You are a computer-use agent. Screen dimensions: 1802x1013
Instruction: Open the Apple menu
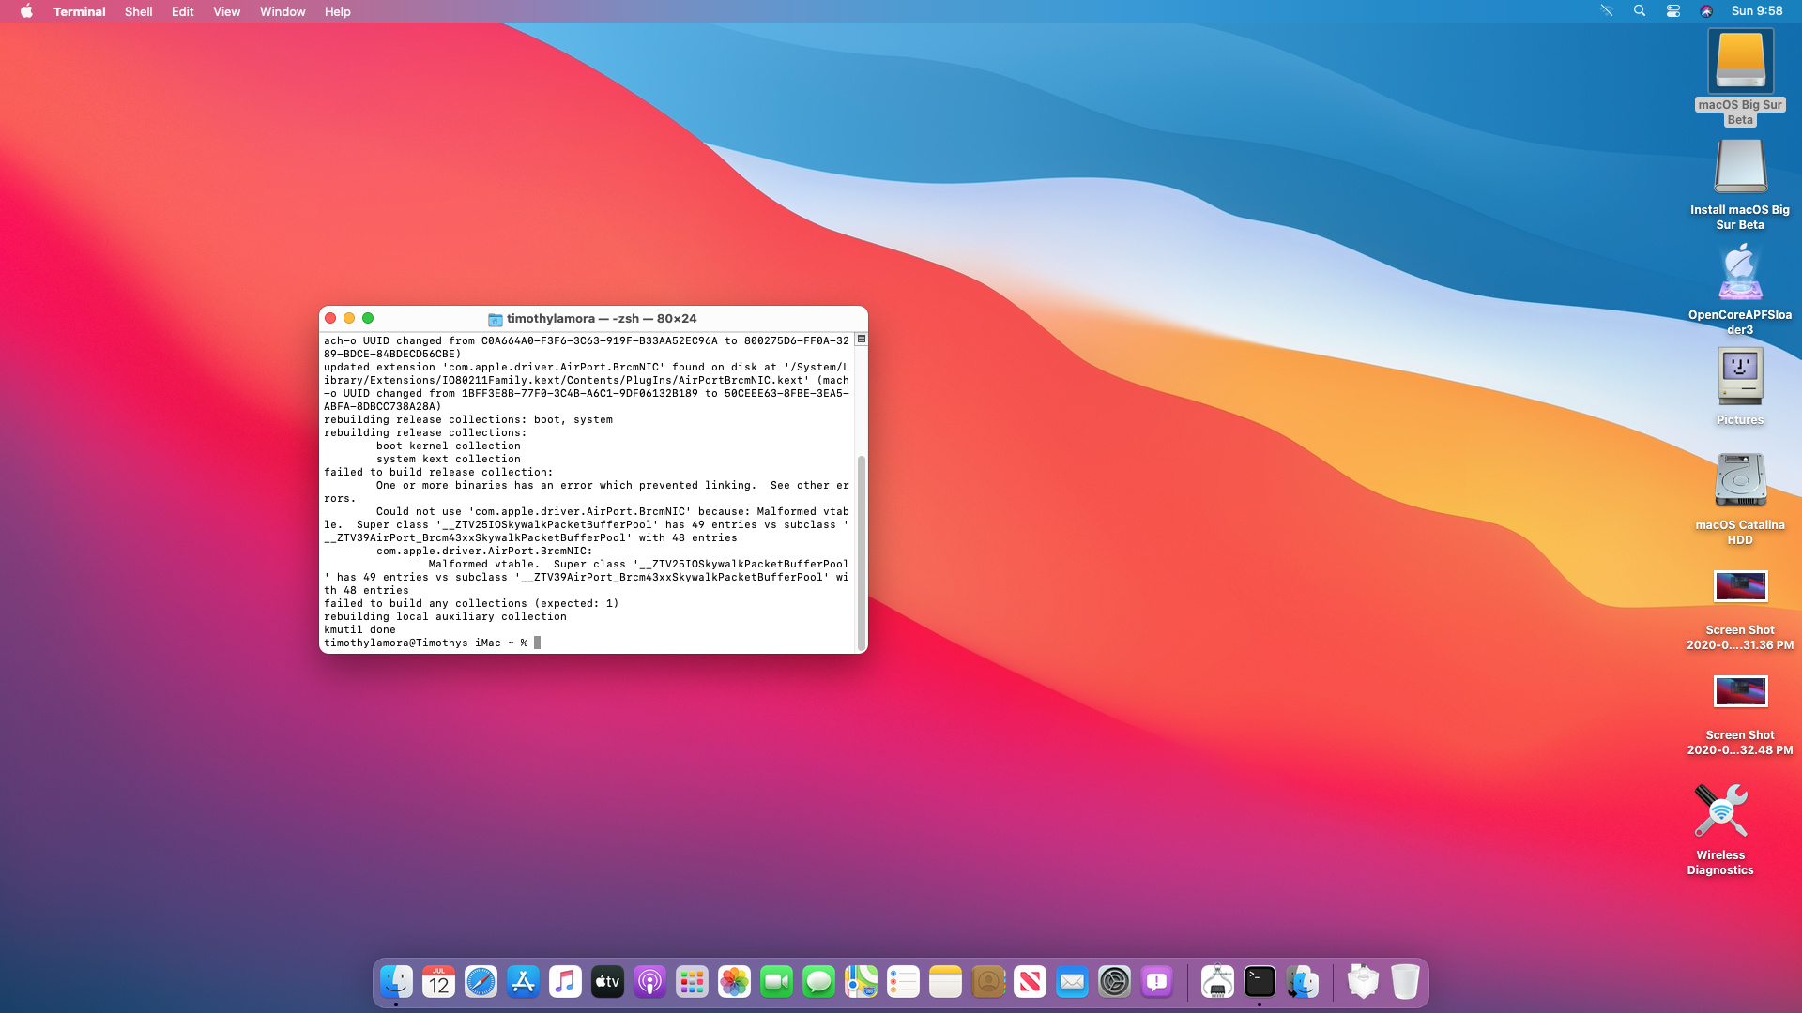click(x=26, y=11)
